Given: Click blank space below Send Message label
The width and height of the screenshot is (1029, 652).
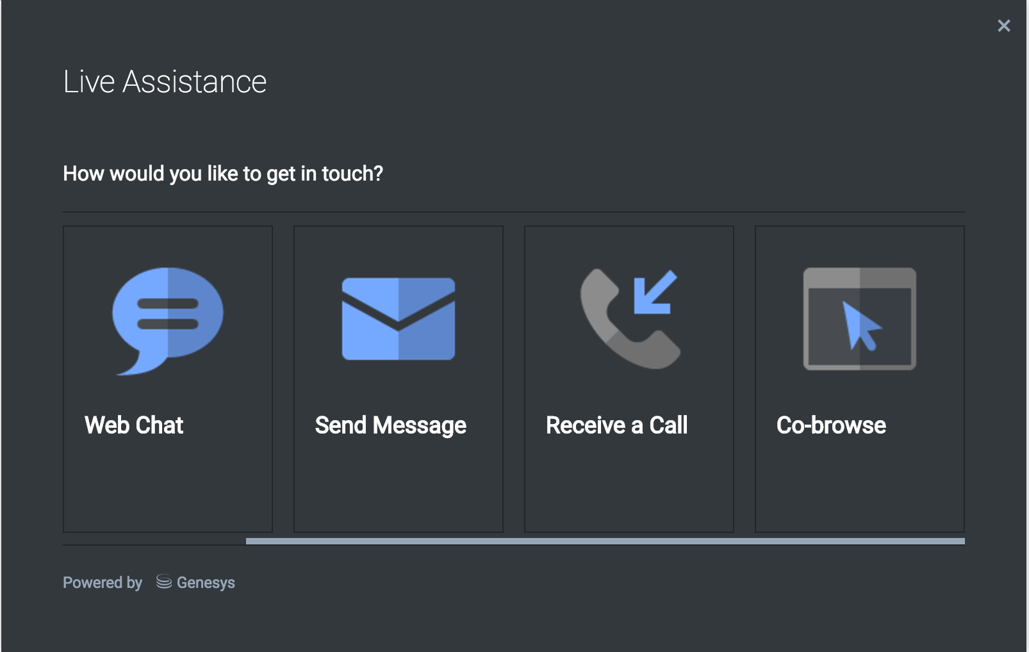Looking at the screenshot, I should (x=398, y=487).
